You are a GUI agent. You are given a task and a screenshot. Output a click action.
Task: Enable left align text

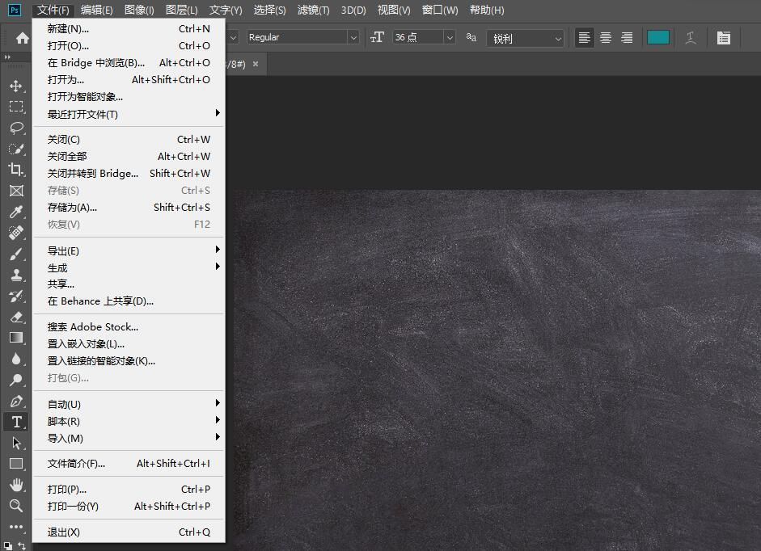coord(584,38)
